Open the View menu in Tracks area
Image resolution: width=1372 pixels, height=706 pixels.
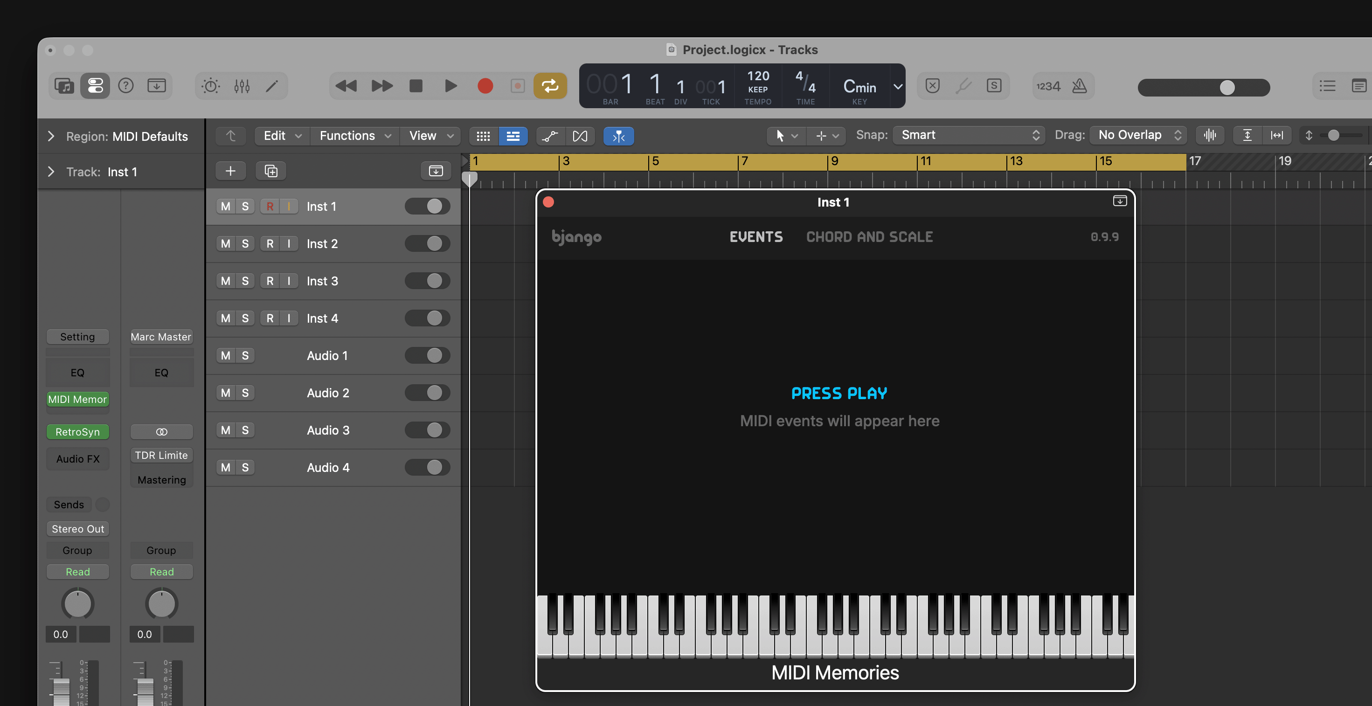(431, 136)
